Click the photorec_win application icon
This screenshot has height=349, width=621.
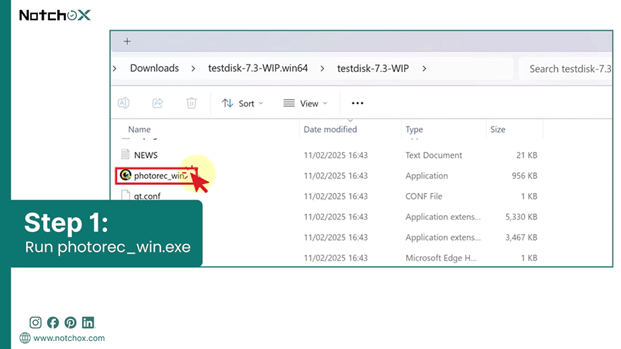(125, 175)
